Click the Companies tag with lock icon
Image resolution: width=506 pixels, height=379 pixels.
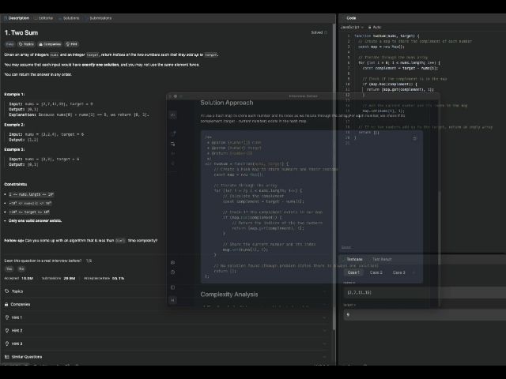click(51, 44)
